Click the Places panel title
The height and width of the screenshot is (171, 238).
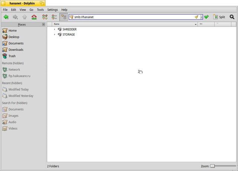pyautogui.click(x=22, y=24)
